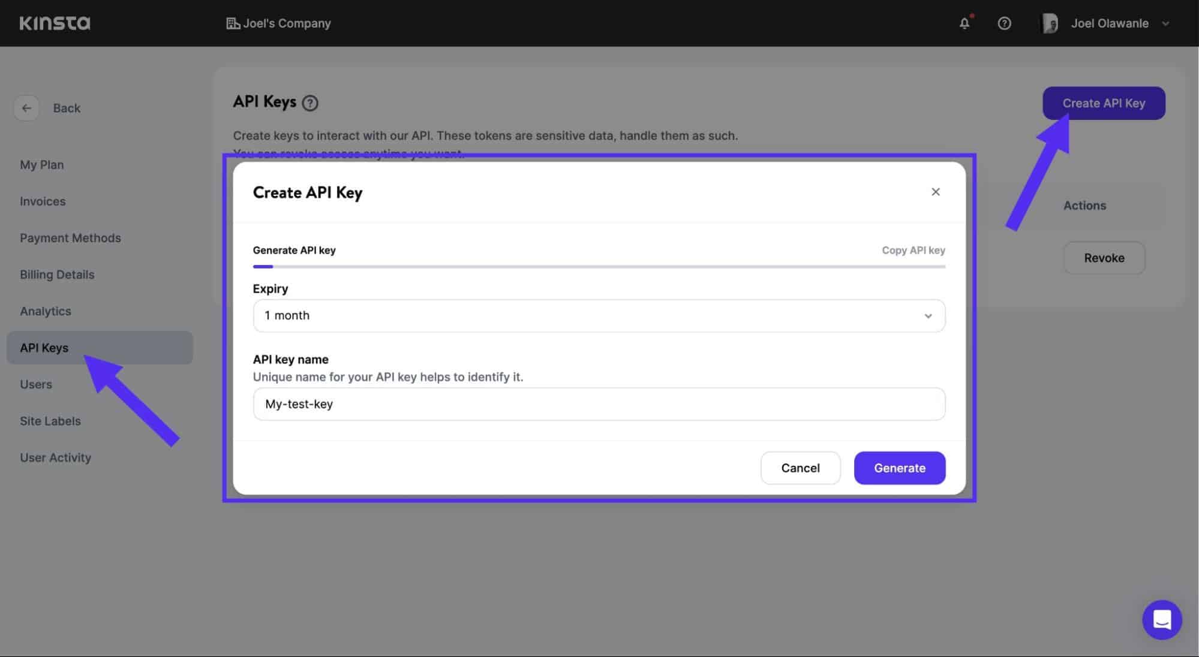
Task: Click the help/question mark circle icon
Action: coord(1004,23)
